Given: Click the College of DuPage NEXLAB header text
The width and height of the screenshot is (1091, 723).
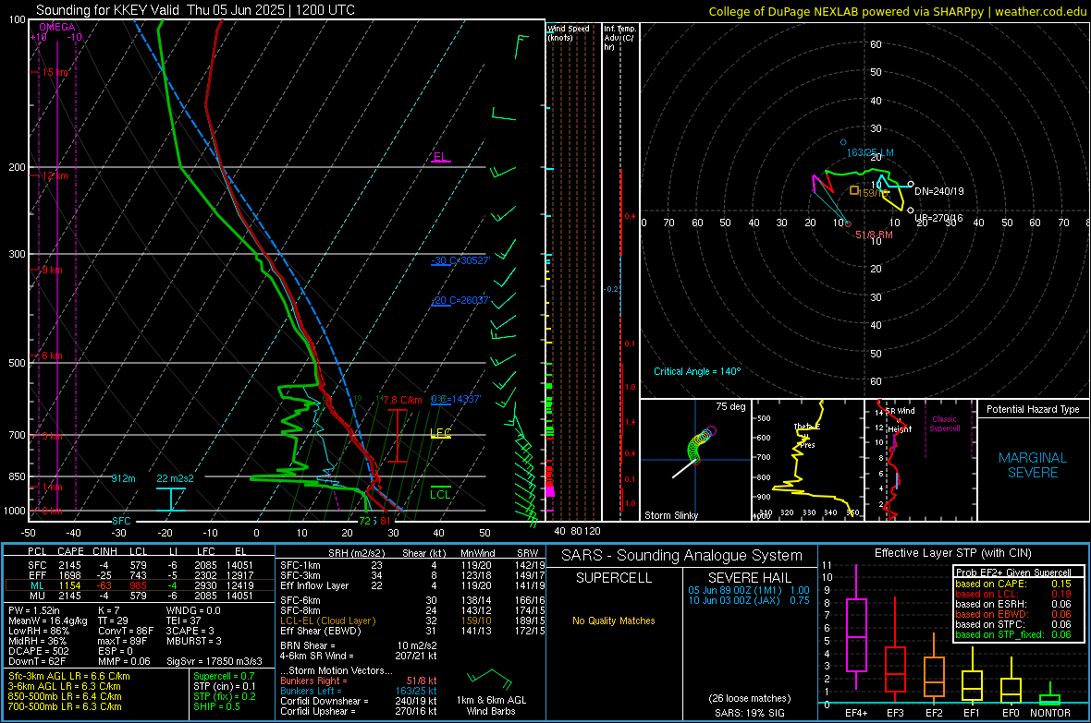Looking at the screenshot, I should point(898,11).
